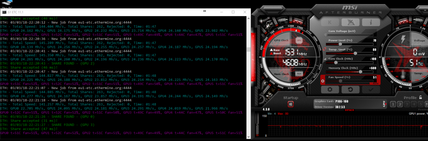Click the Share accepted (31 ms)! line
The width and height of the screenshot is (428, 141).
tap(29, 121)
